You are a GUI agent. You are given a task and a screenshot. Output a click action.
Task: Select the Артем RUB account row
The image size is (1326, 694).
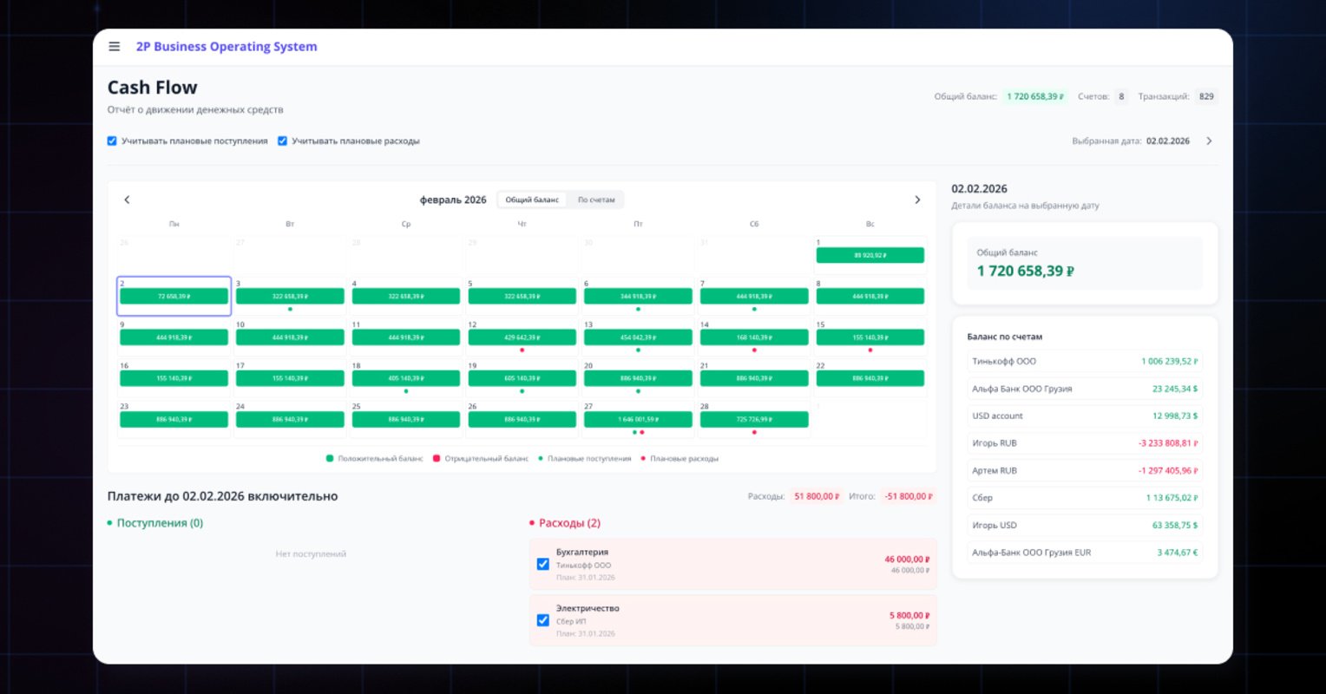(x=1085, y=471)
